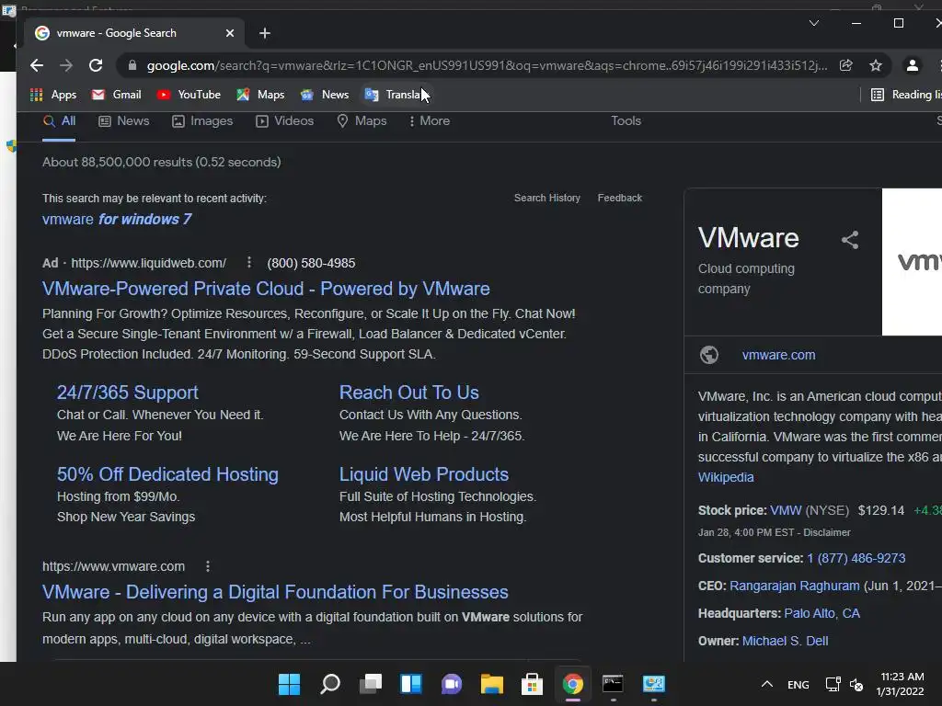Open the 24/7/365 Support sitelink
The image size is (942, 706).
tap(127, 393)
